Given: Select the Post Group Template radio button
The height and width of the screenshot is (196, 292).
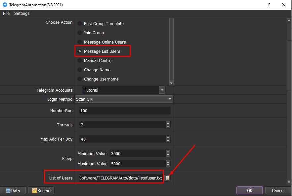Looking at the screenshot, I should [80, 23].
